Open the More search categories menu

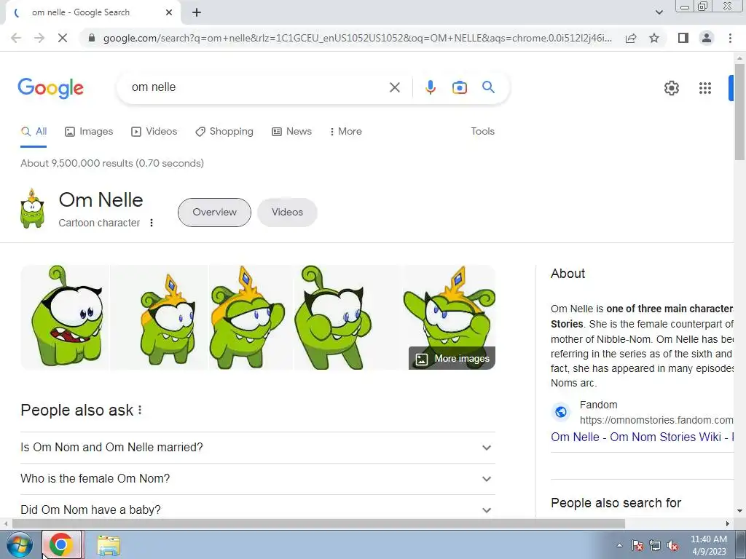pos(346,132)
